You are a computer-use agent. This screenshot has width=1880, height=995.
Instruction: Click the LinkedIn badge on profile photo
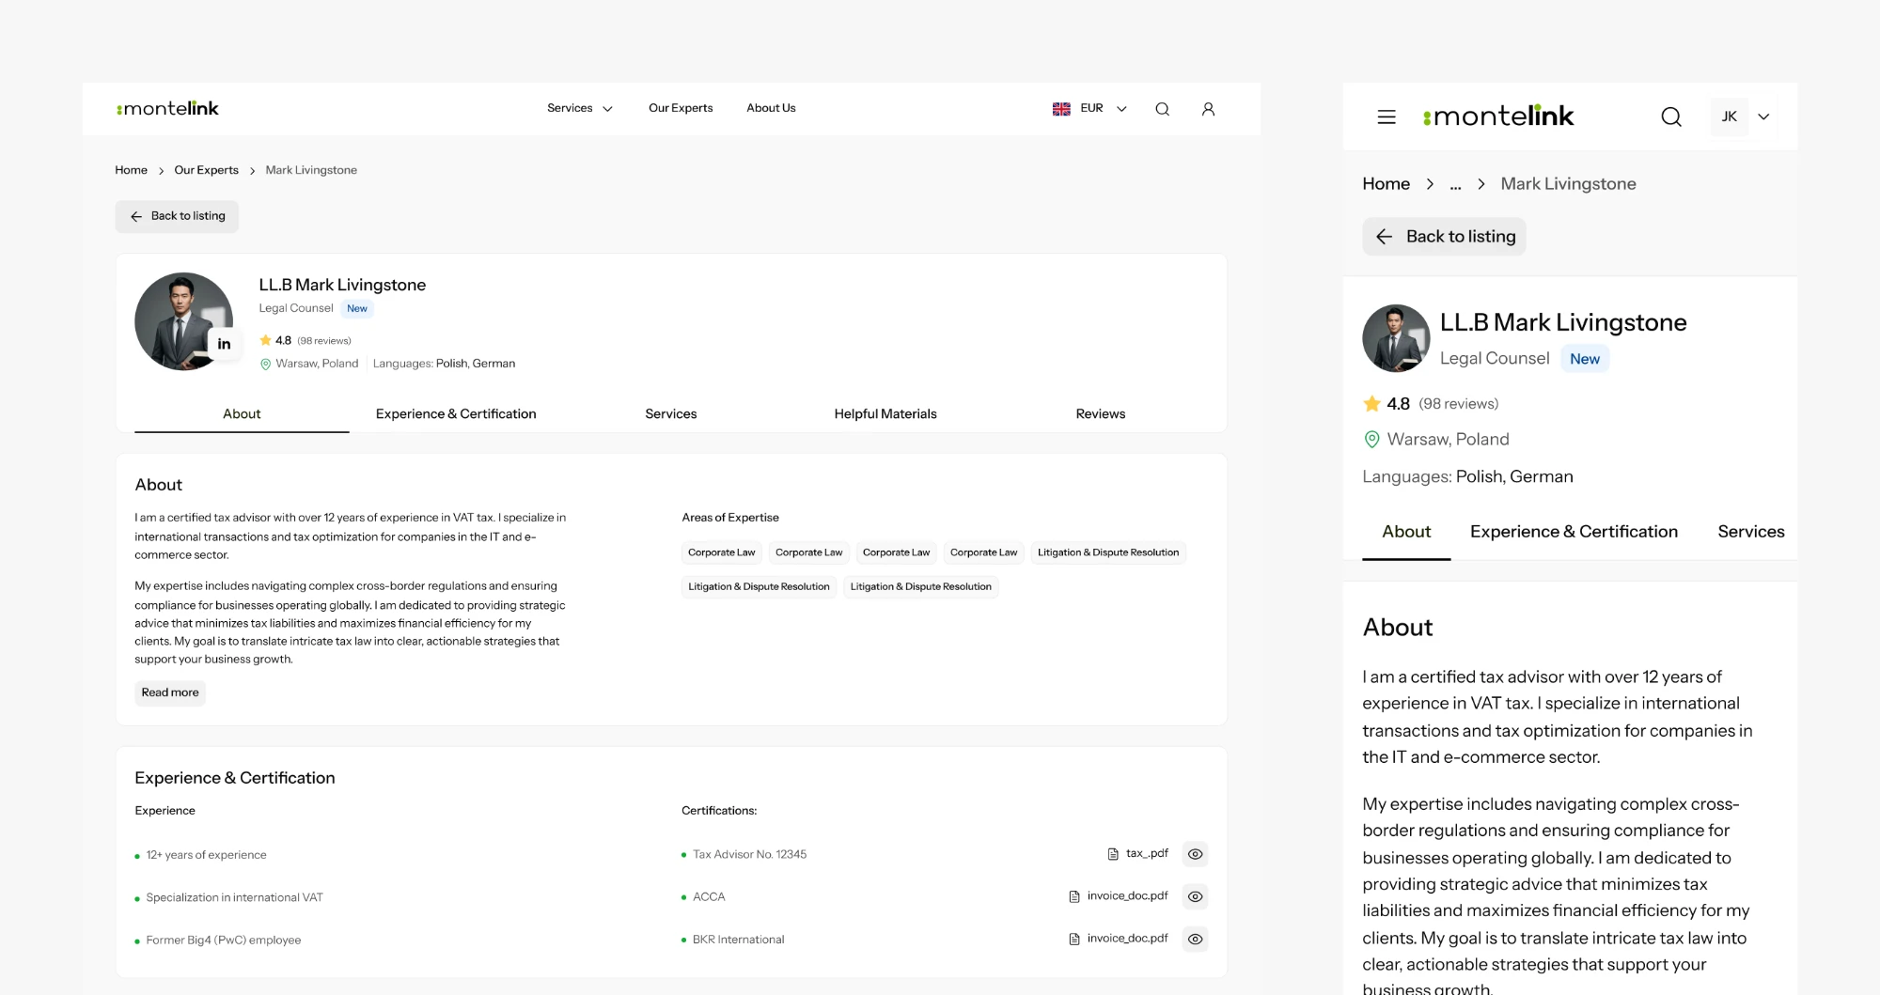pos(224,344)
